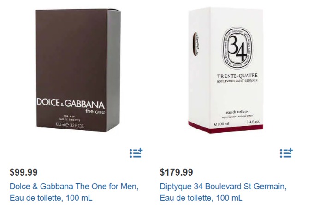Viewport: 325px width, 205px height.
Task: Click 'FOR MEN' text on the brown box
Action: coord(70,117)
